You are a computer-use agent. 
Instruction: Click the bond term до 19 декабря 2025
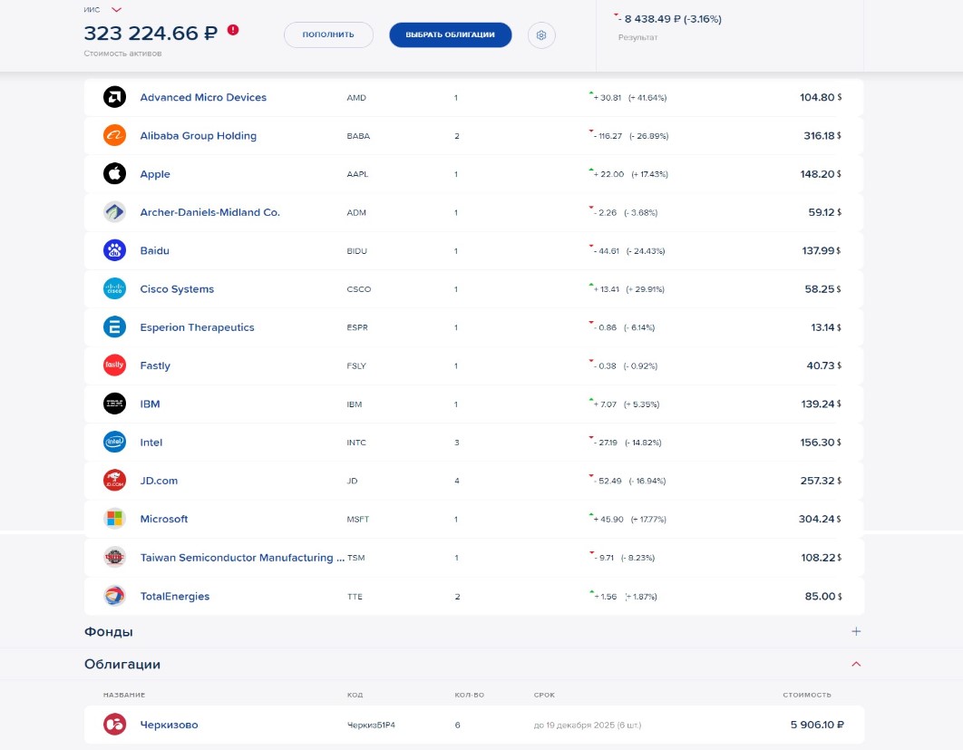click(x=587, y=725)
